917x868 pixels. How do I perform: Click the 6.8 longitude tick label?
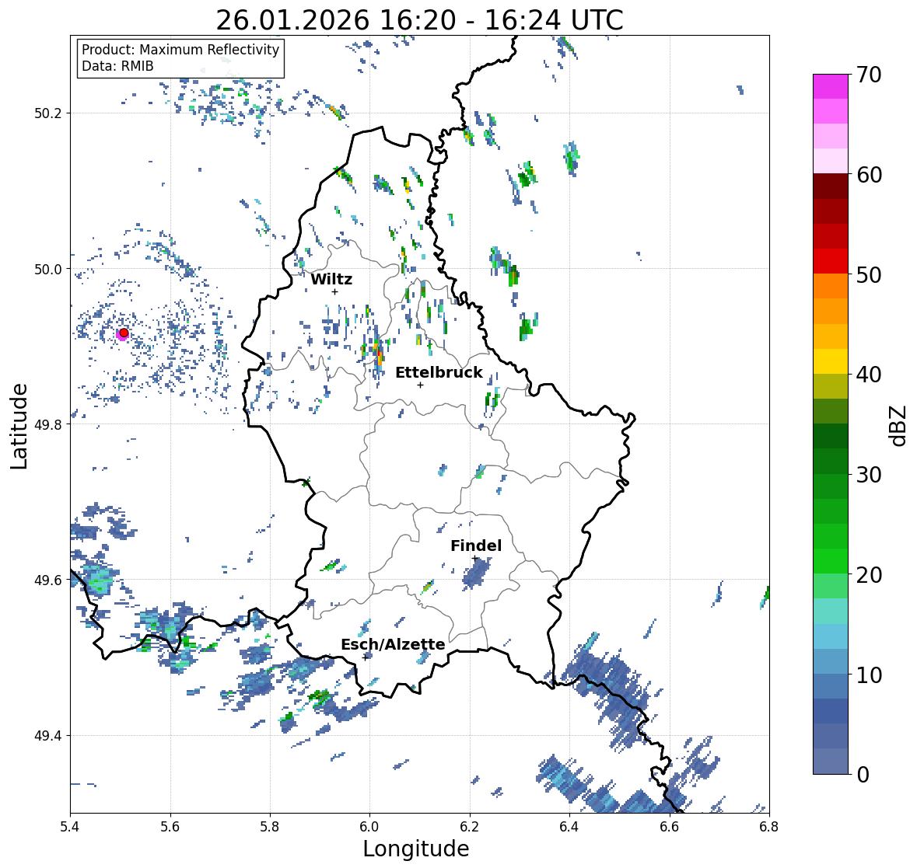769,827
